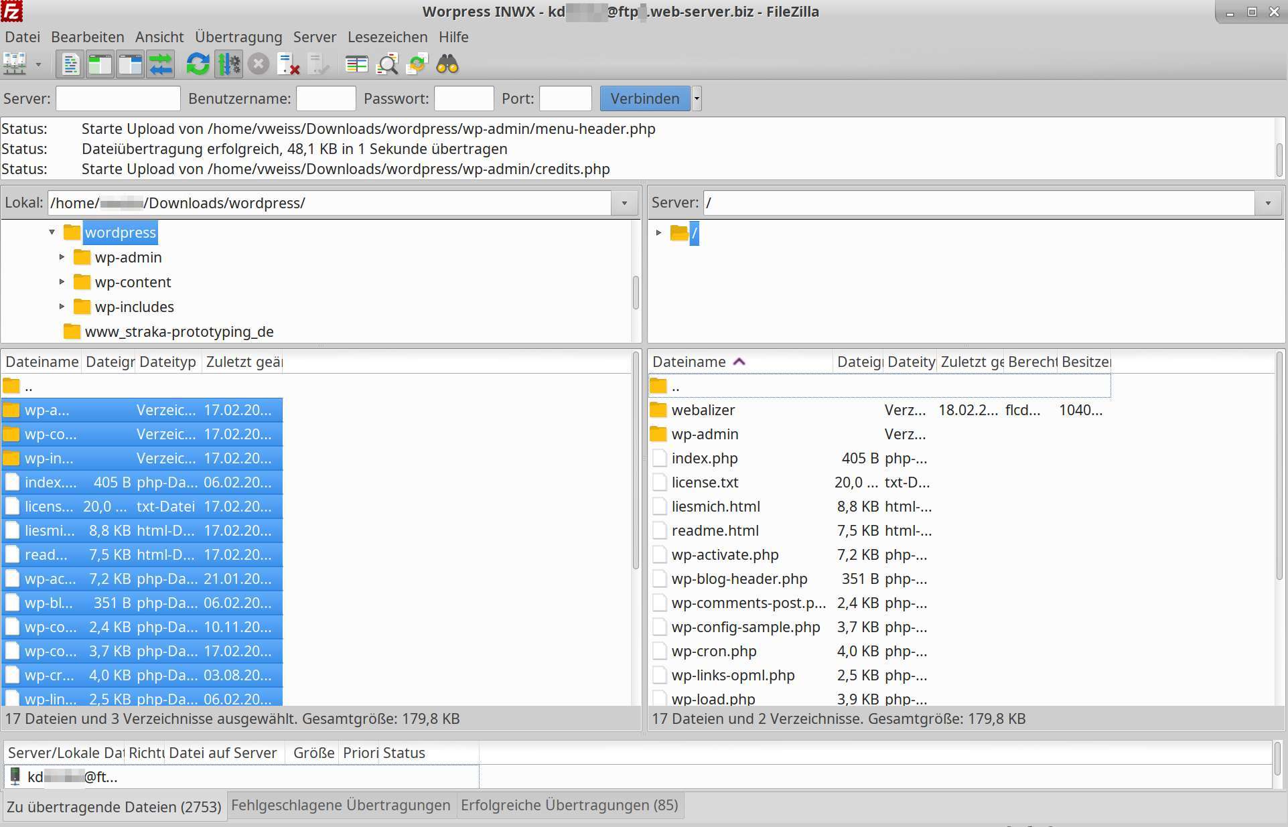Open the Übertragung menu
Image resolution: width=1288 pixels, height=827 pixels.
pyautogui.click(x=238, y=37)
